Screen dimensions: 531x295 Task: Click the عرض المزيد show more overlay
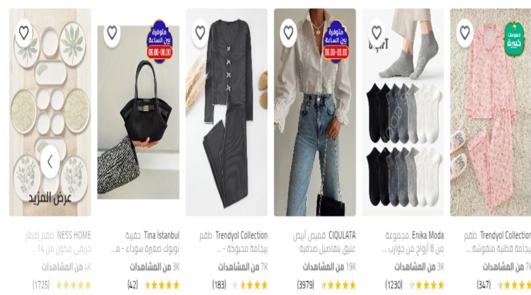(50, 198)
